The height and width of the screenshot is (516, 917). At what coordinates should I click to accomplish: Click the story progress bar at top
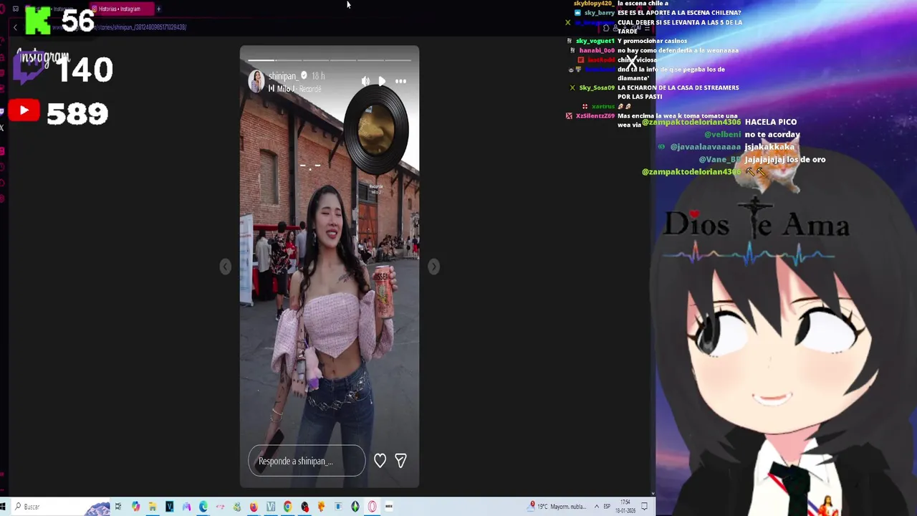coord(330,60)
